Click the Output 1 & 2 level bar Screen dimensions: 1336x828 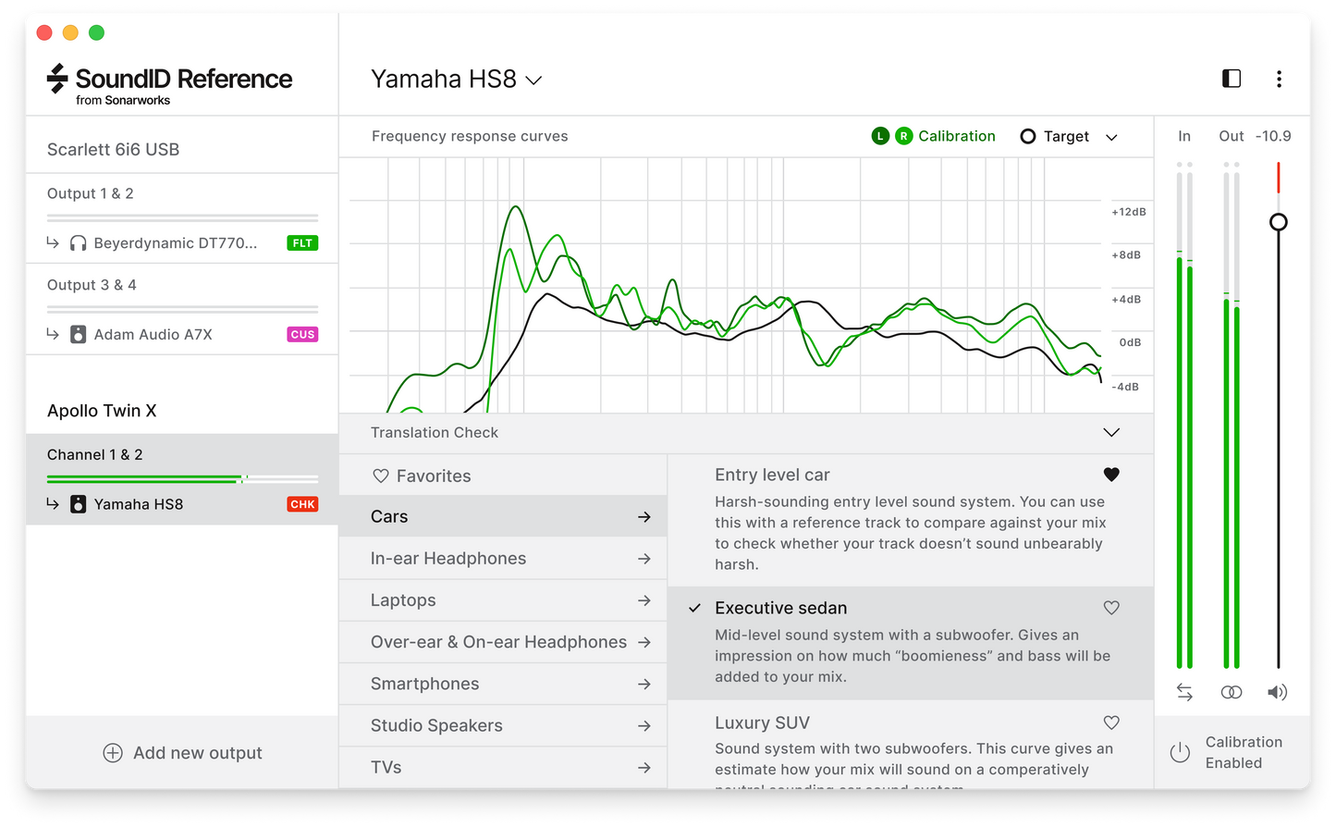[182, 217]
